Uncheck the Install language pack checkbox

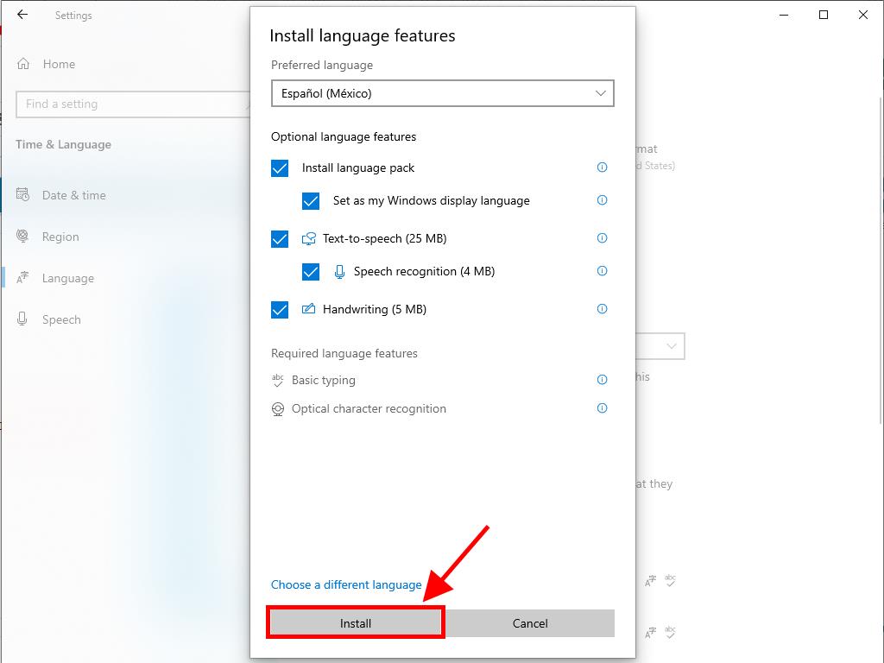[x=280, y=168]
